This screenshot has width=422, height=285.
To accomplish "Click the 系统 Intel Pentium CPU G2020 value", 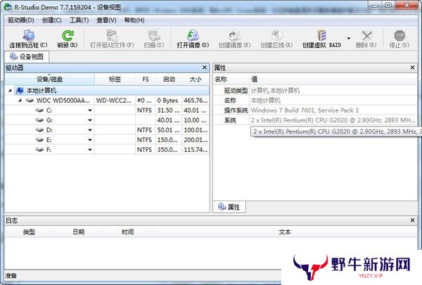I will coord(333,120).
